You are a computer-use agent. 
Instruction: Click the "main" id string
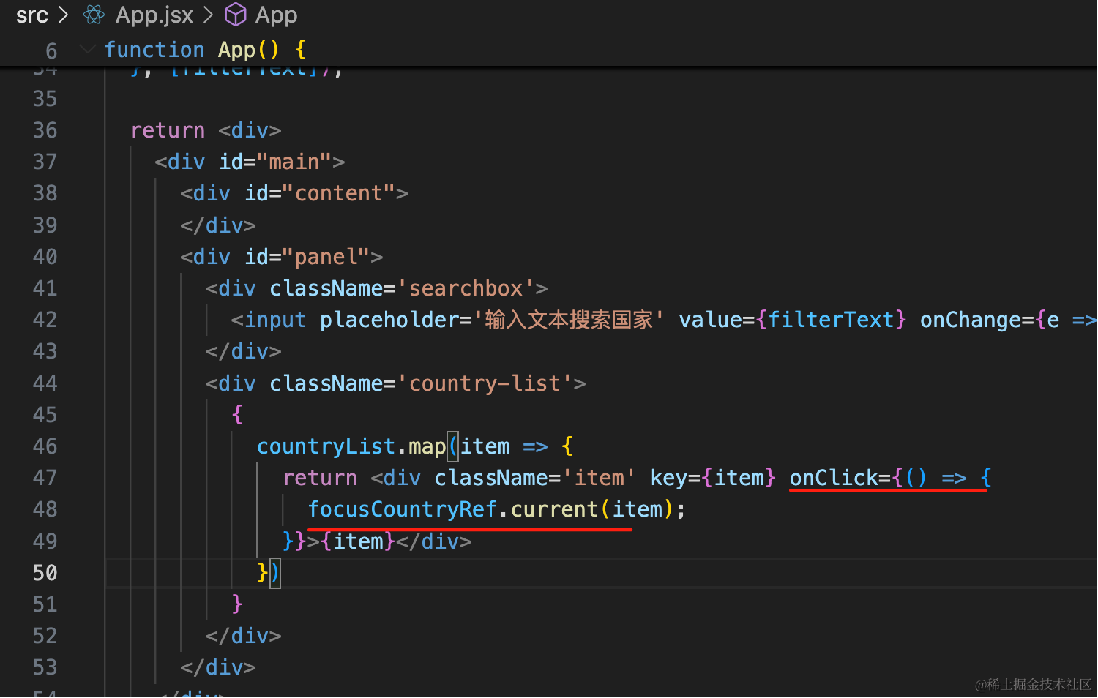294,162
